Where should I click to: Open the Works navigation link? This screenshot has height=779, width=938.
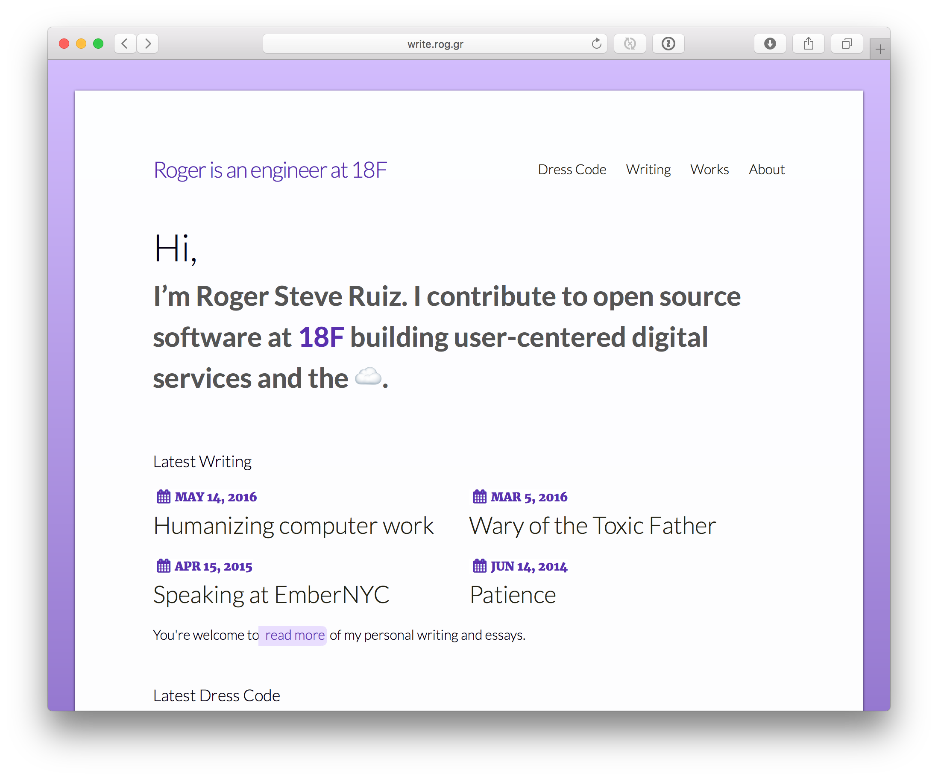click(709, 170)
